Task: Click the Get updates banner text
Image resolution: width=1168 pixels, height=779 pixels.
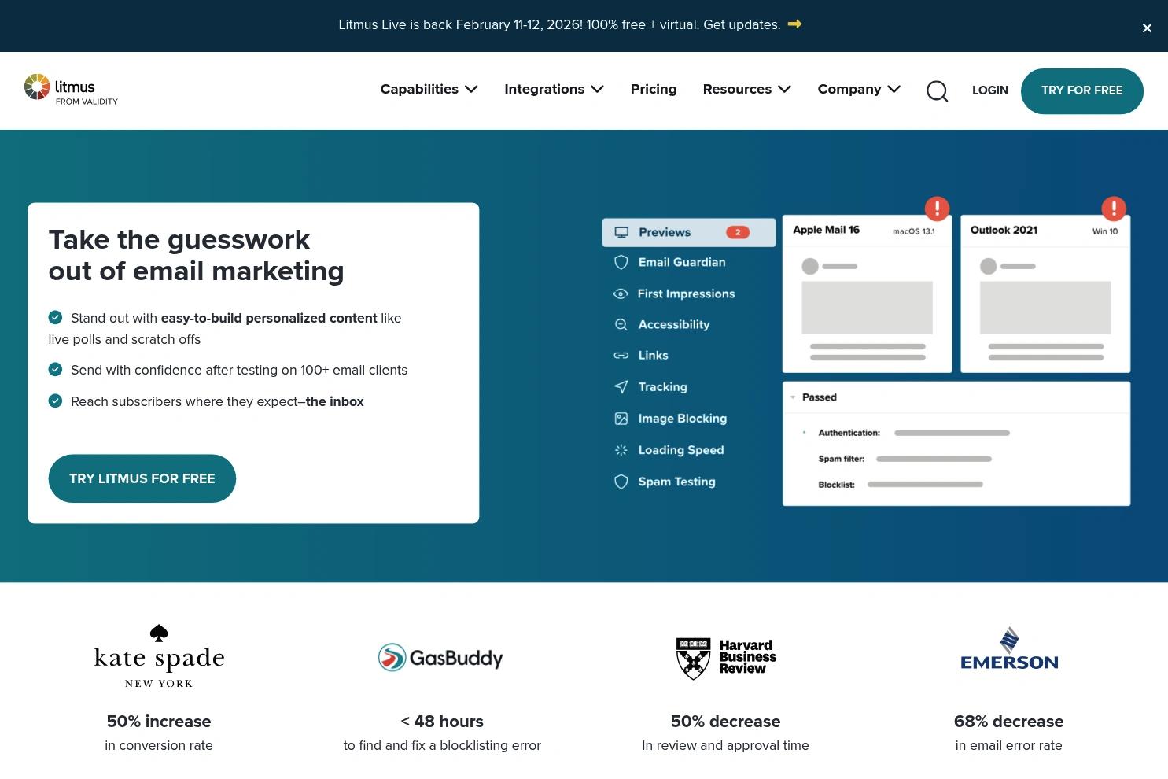Action: point(742,24)
